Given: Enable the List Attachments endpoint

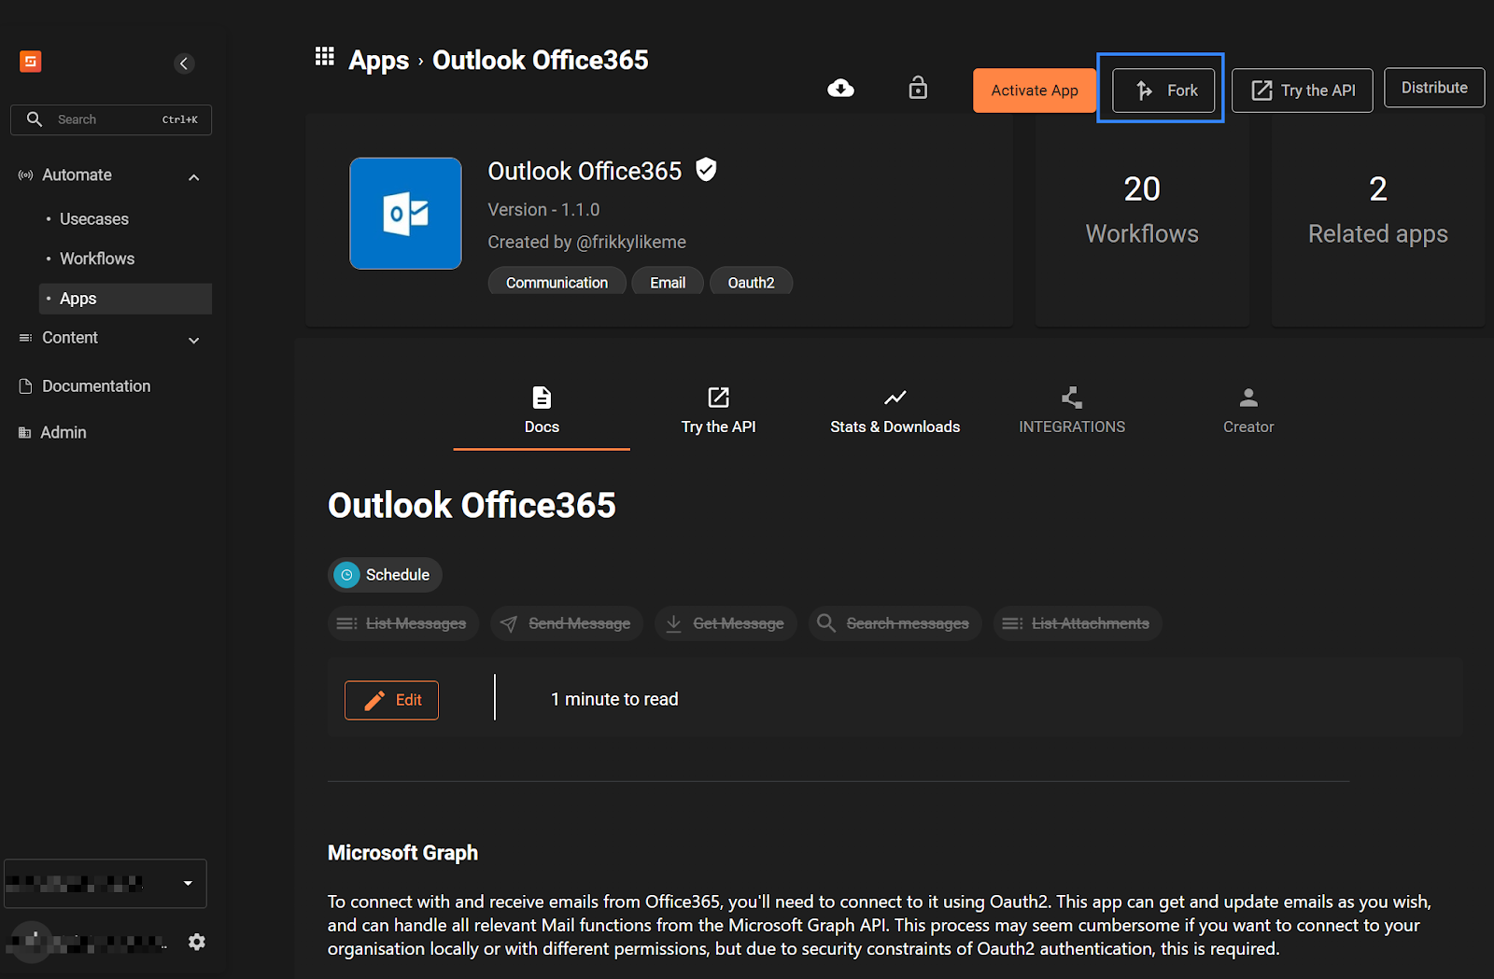Looking at the screenshot, I should point(1077,622).
